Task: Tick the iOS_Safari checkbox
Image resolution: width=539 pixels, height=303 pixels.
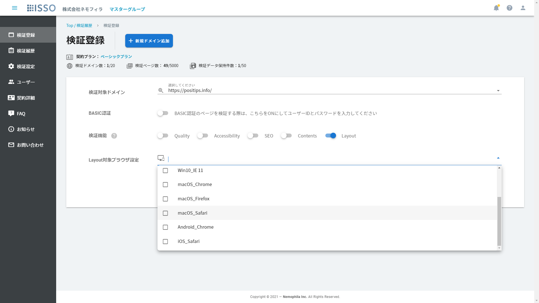Action: [x=165, y=242]
